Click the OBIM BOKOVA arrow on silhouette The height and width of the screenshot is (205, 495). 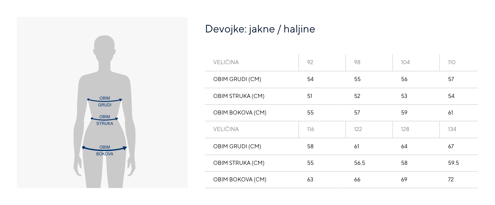(105, 149)
